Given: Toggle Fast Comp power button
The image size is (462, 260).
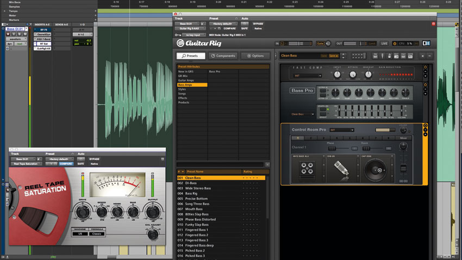Looking at the screenshot, I should (426, 67).
